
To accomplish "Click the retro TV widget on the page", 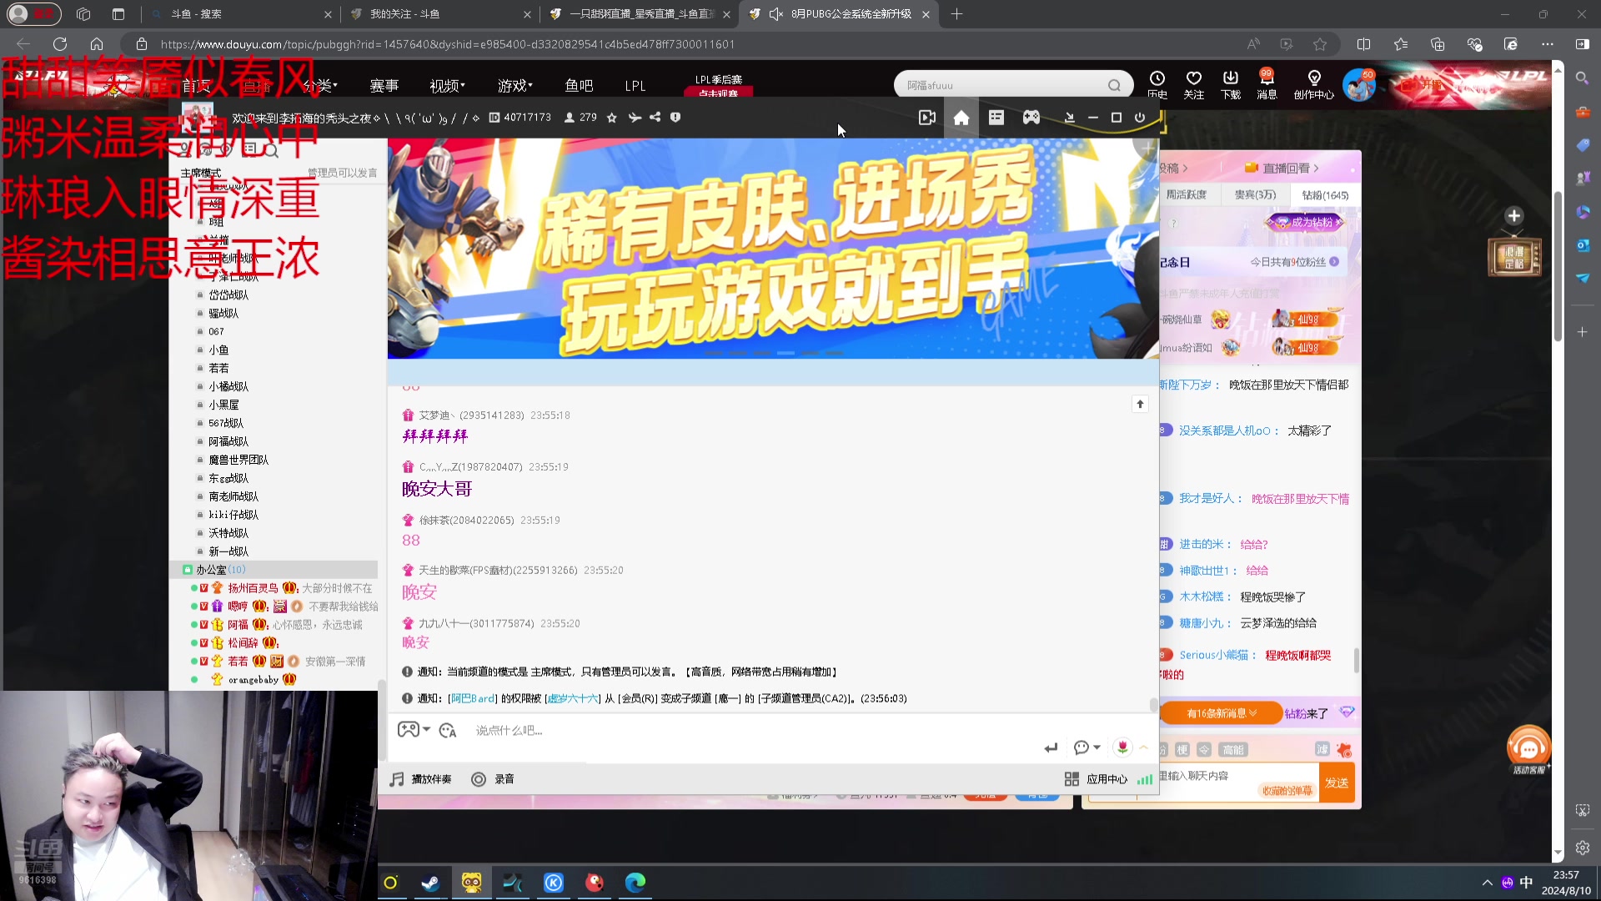I will (x=1514, y=257).
